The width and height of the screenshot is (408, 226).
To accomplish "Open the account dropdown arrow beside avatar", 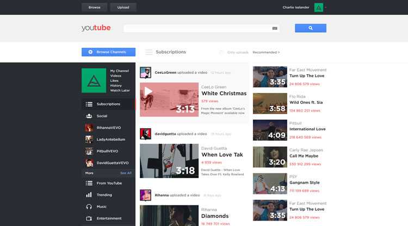I will tap(326, 8).
